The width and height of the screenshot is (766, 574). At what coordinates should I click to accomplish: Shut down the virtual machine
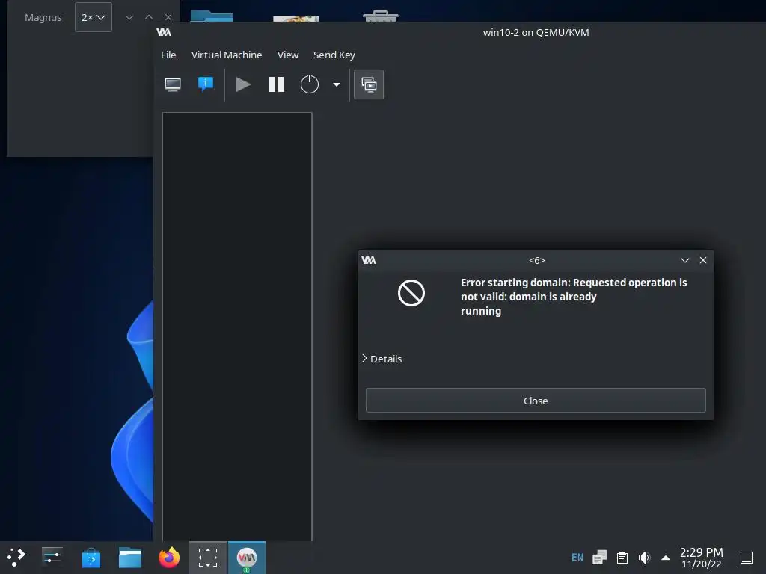[309, 84]
